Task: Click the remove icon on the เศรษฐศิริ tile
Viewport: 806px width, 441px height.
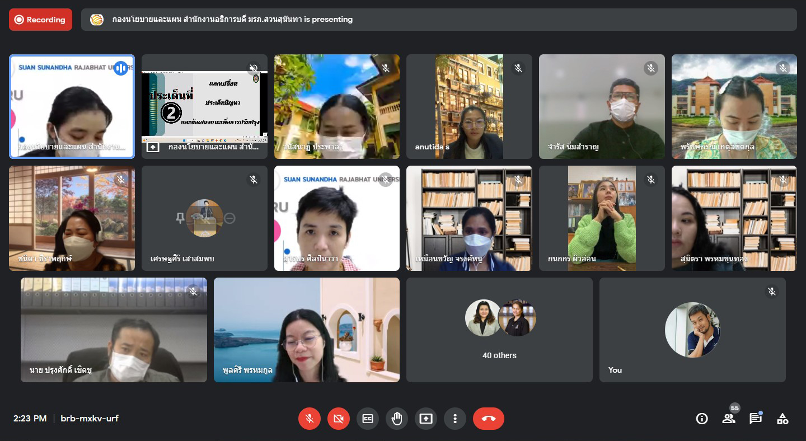Action: 229,218
